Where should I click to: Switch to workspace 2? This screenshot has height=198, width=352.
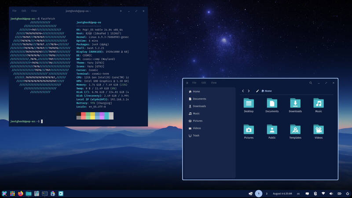point(267,194)
